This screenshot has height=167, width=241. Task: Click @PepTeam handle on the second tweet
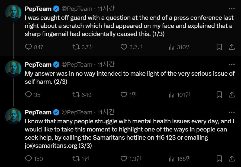click(77, 65)
